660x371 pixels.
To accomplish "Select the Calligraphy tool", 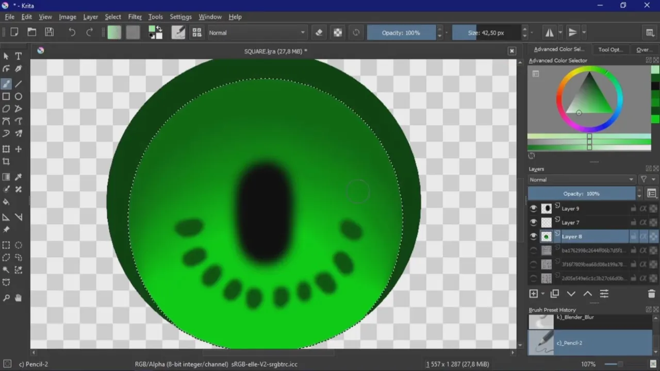I will [19, 69].
